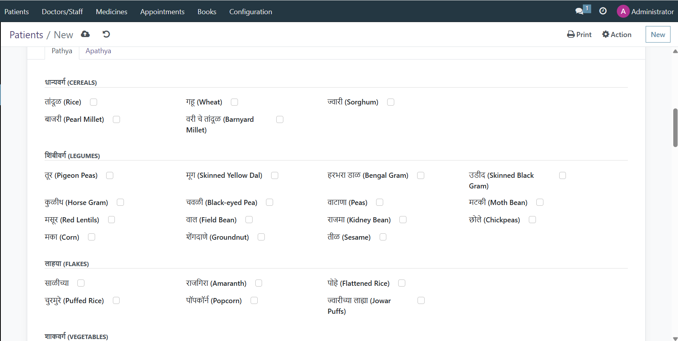Click the Print button
678x341 pixels.
tap(579, 35)
